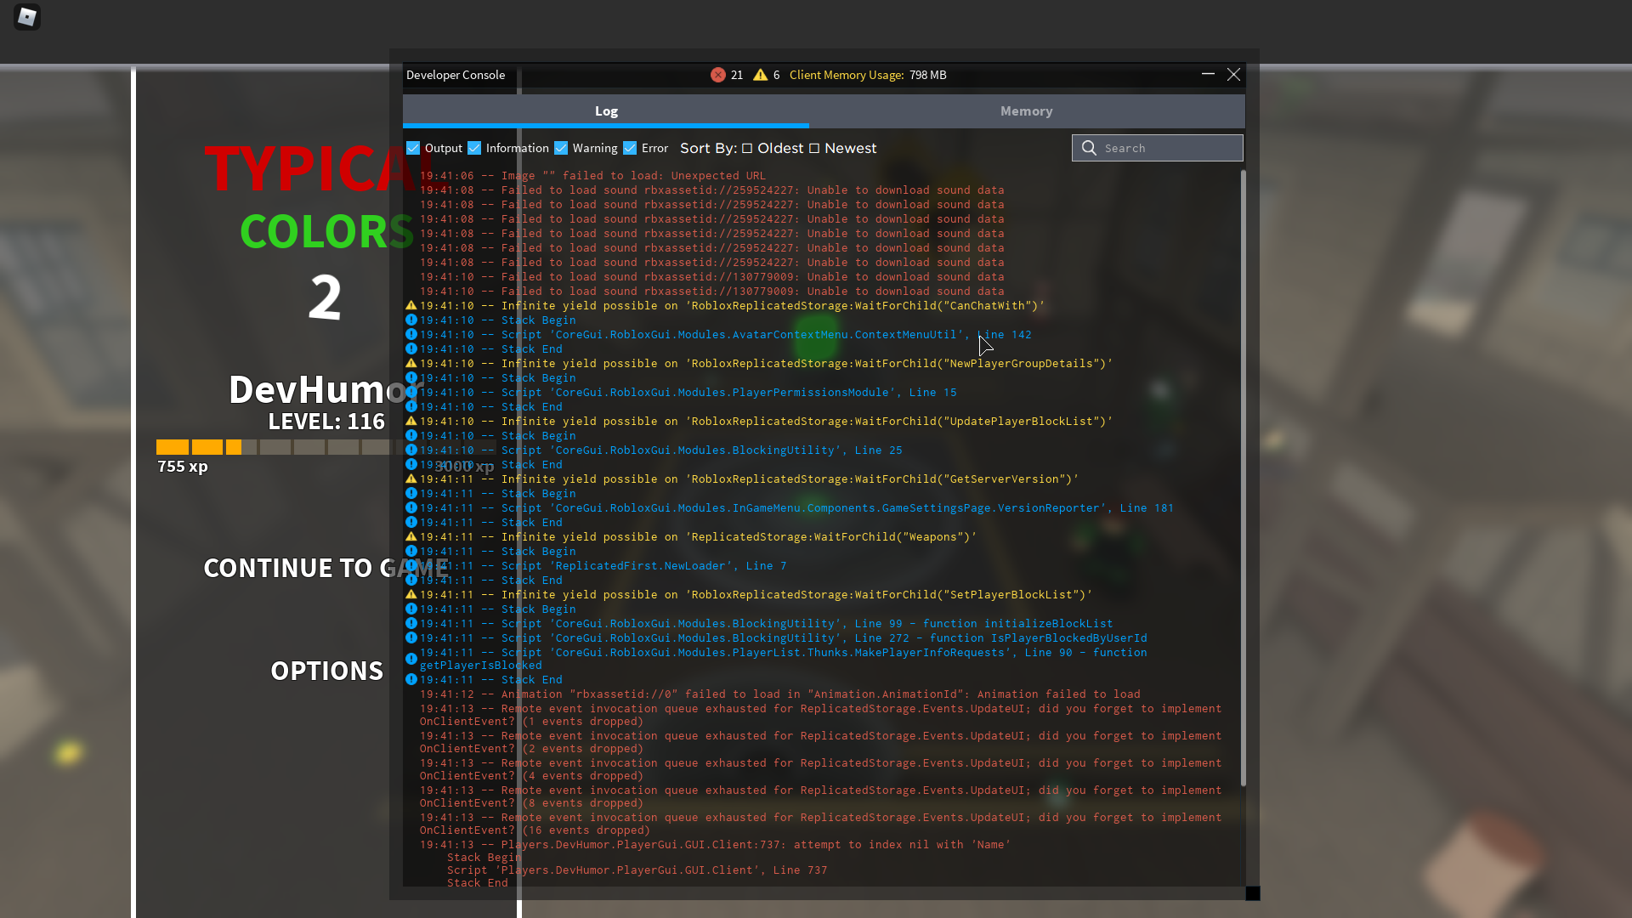Click info icon beside ContextMenuUtil script line
This screenshot has width=1632, height=918.
411,334
